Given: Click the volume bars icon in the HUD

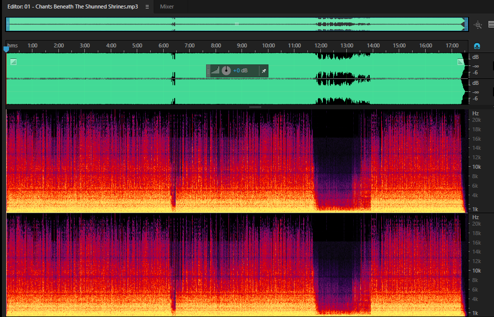Looking at the screenshot, I should 215,70.
